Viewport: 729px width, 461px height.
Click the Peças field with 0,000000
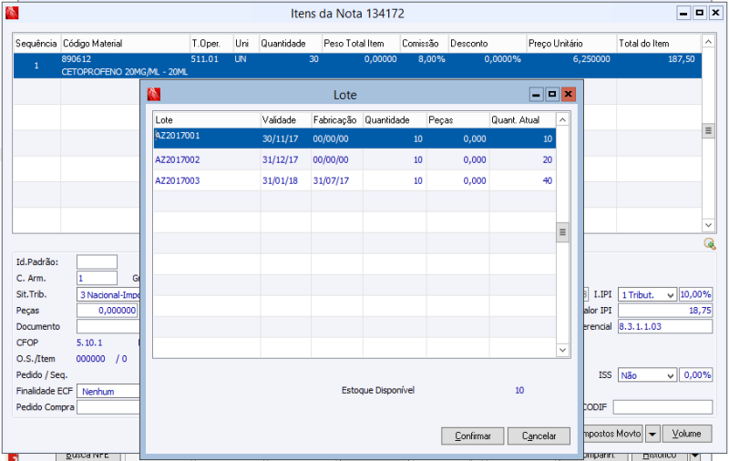pos(107,311)
